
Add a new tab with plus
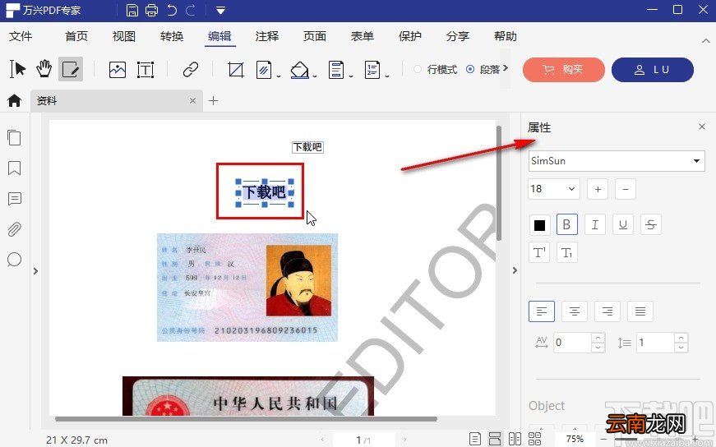pos(213,100)
